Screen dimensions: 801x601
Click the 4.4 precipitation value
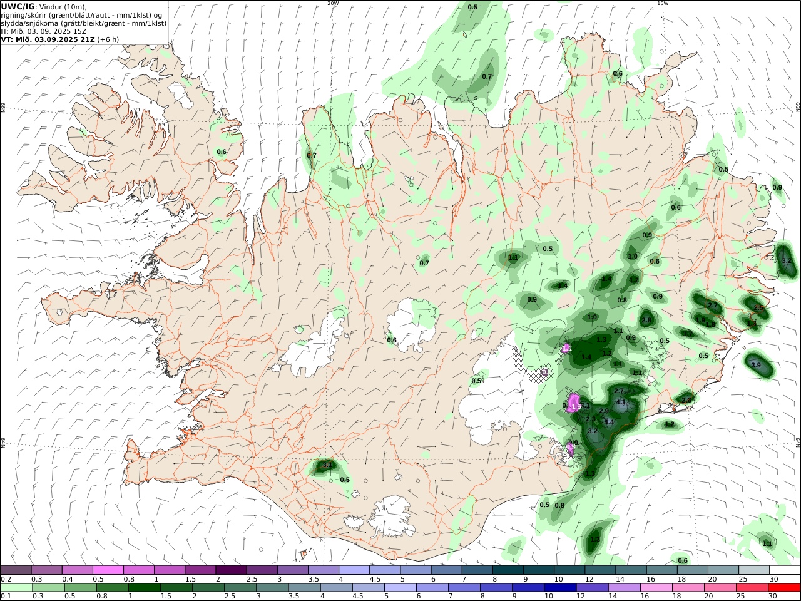(609, 423)
